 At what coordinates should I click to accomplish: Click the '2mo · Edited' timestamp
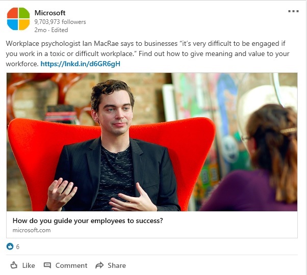(51, 30)
